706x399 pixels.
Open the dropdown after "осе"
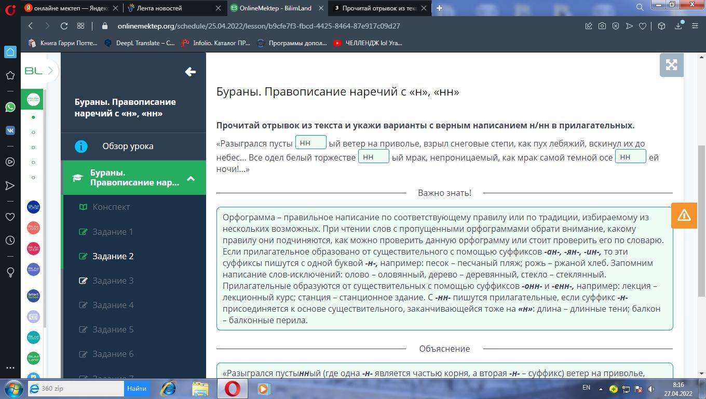point(630,157)
